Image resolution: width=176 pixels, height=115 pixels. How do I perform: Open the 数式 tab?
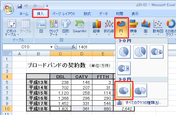tap(87, 14)
